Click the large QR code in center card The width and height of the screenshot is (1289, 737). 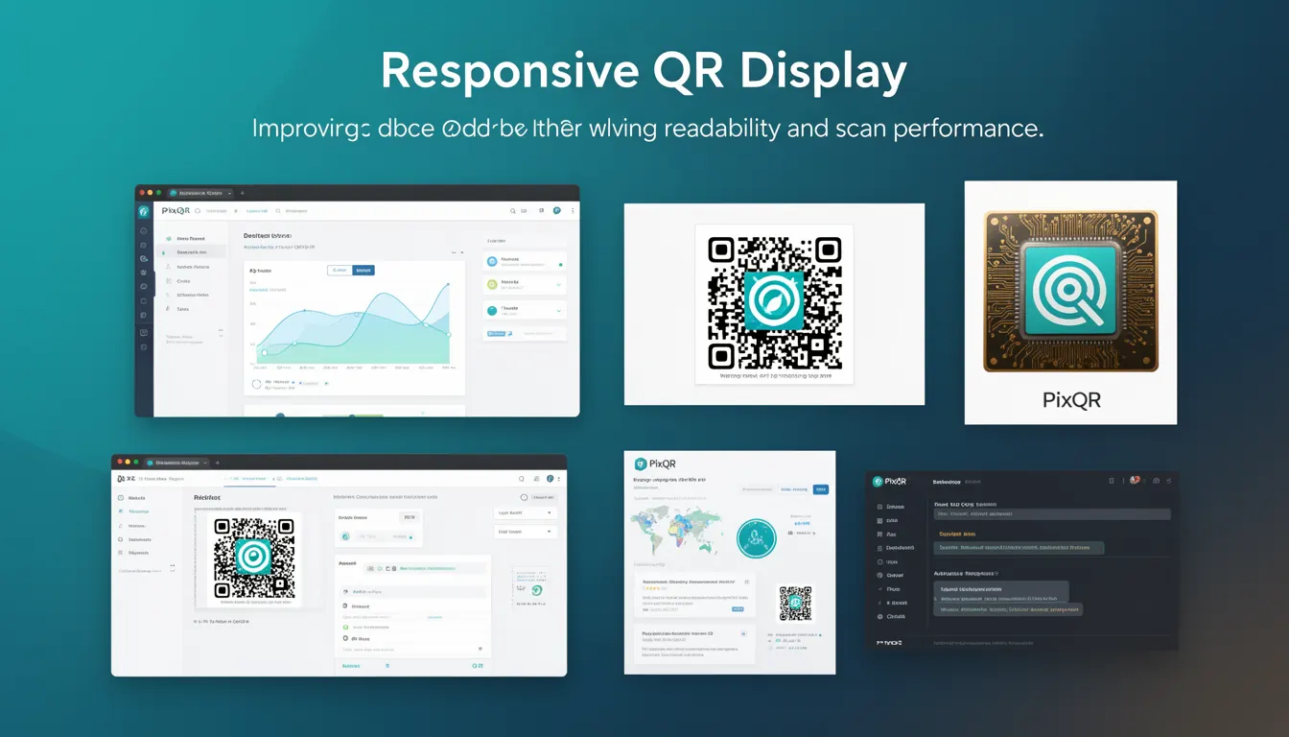[775, 301]
